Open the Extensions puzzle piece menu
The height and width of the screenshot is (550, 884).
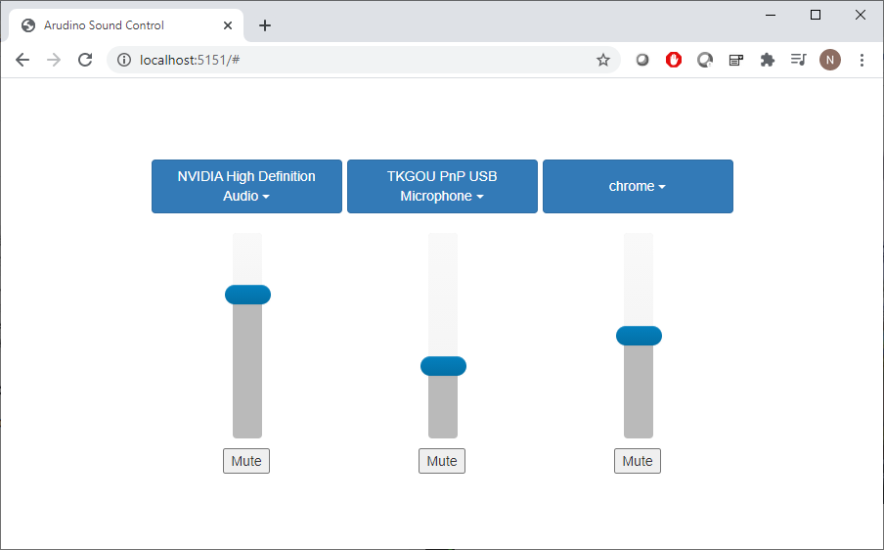pyautogui.click(x=768, y=60)
